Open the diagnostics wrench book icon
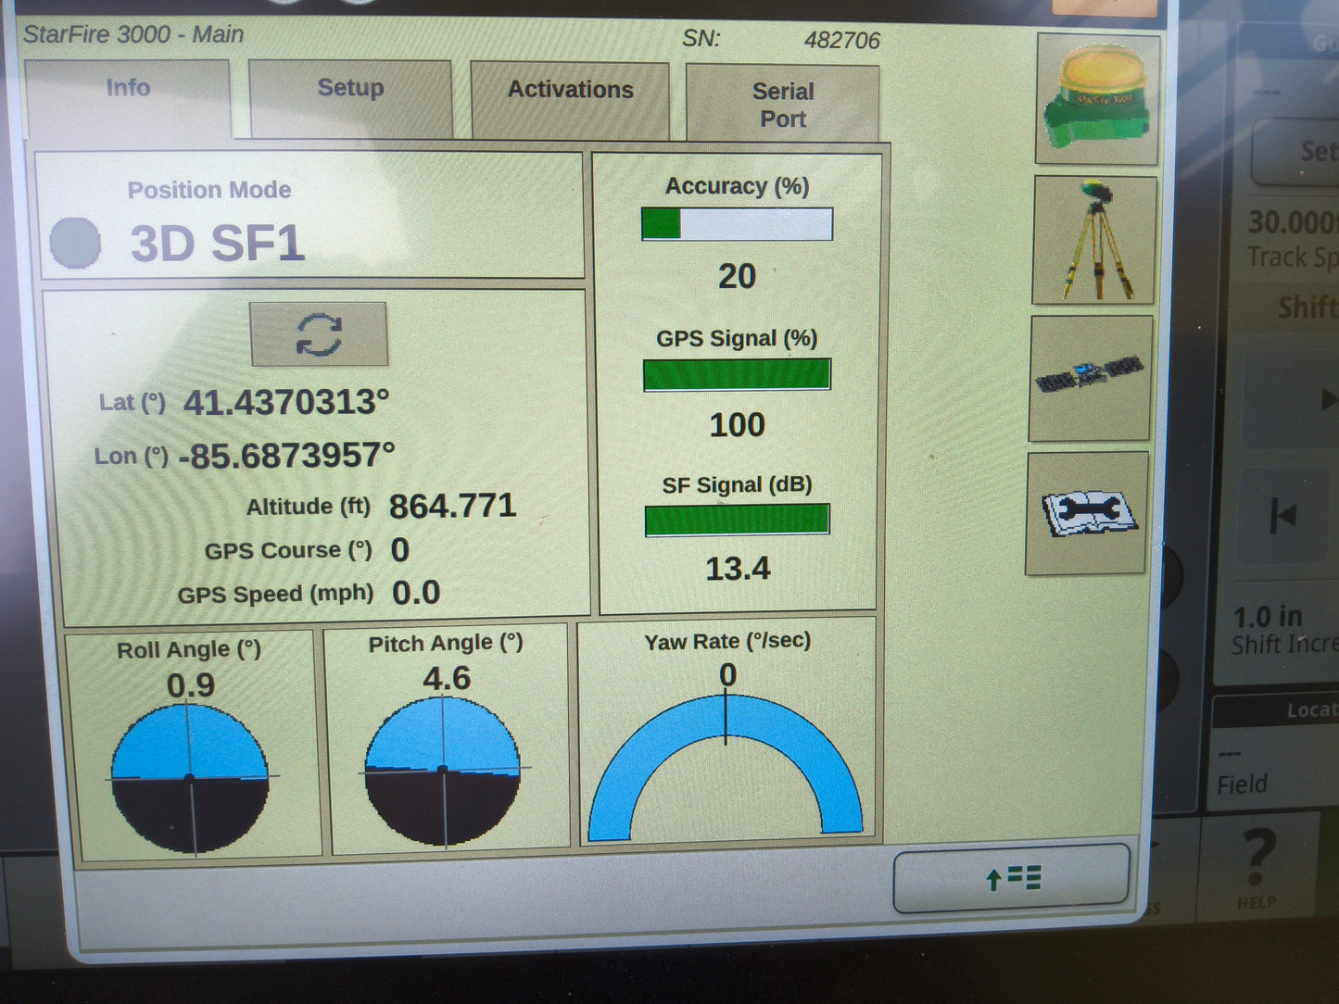 coord(1088,513)
